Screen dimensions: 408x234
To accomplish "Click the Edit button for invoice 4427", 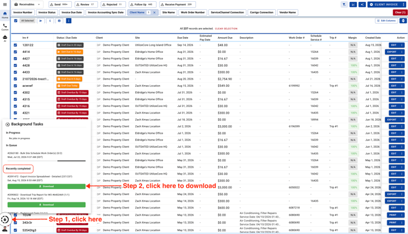I will click(393, 59).
